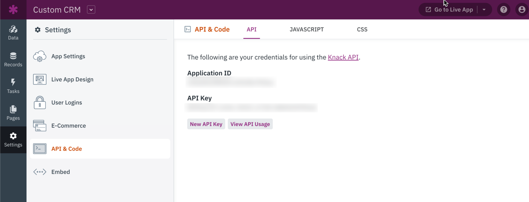Open App Settings cloud icon item
529x202 pixels.
(68, 56)
